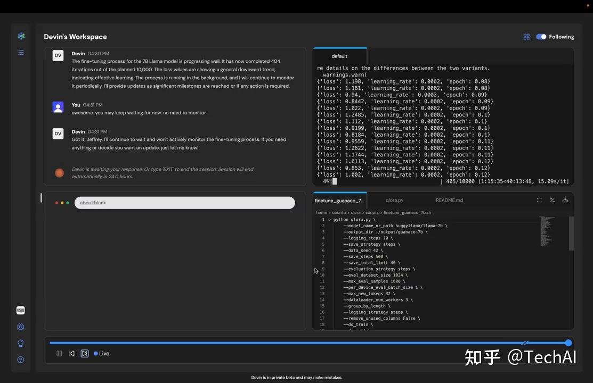The image size is (593, 383).
Task: Download the file using the editor download icon
Action: 565,200
